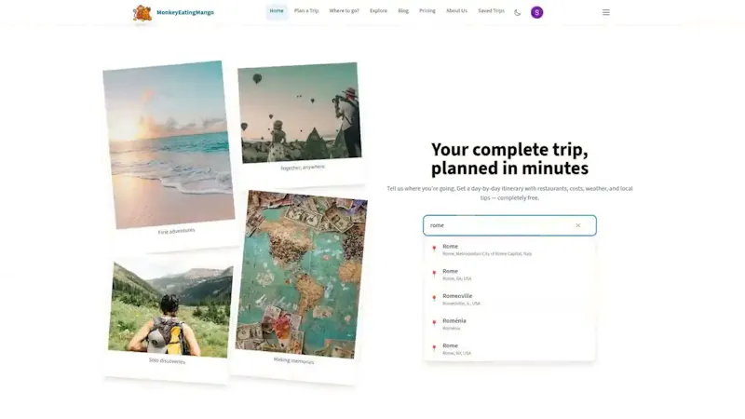Click the pin icon beside Rome, GA, USA
Viewport: 745px width, 419px height.
coord(434,274)
